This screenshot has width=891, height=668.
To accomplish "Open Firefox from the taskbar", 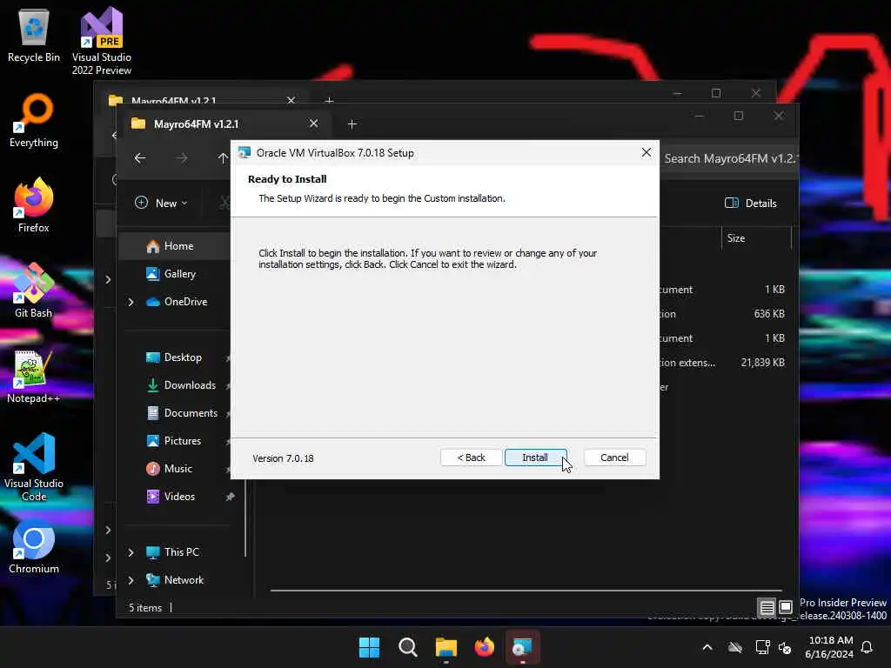I will tap(484, 647).
